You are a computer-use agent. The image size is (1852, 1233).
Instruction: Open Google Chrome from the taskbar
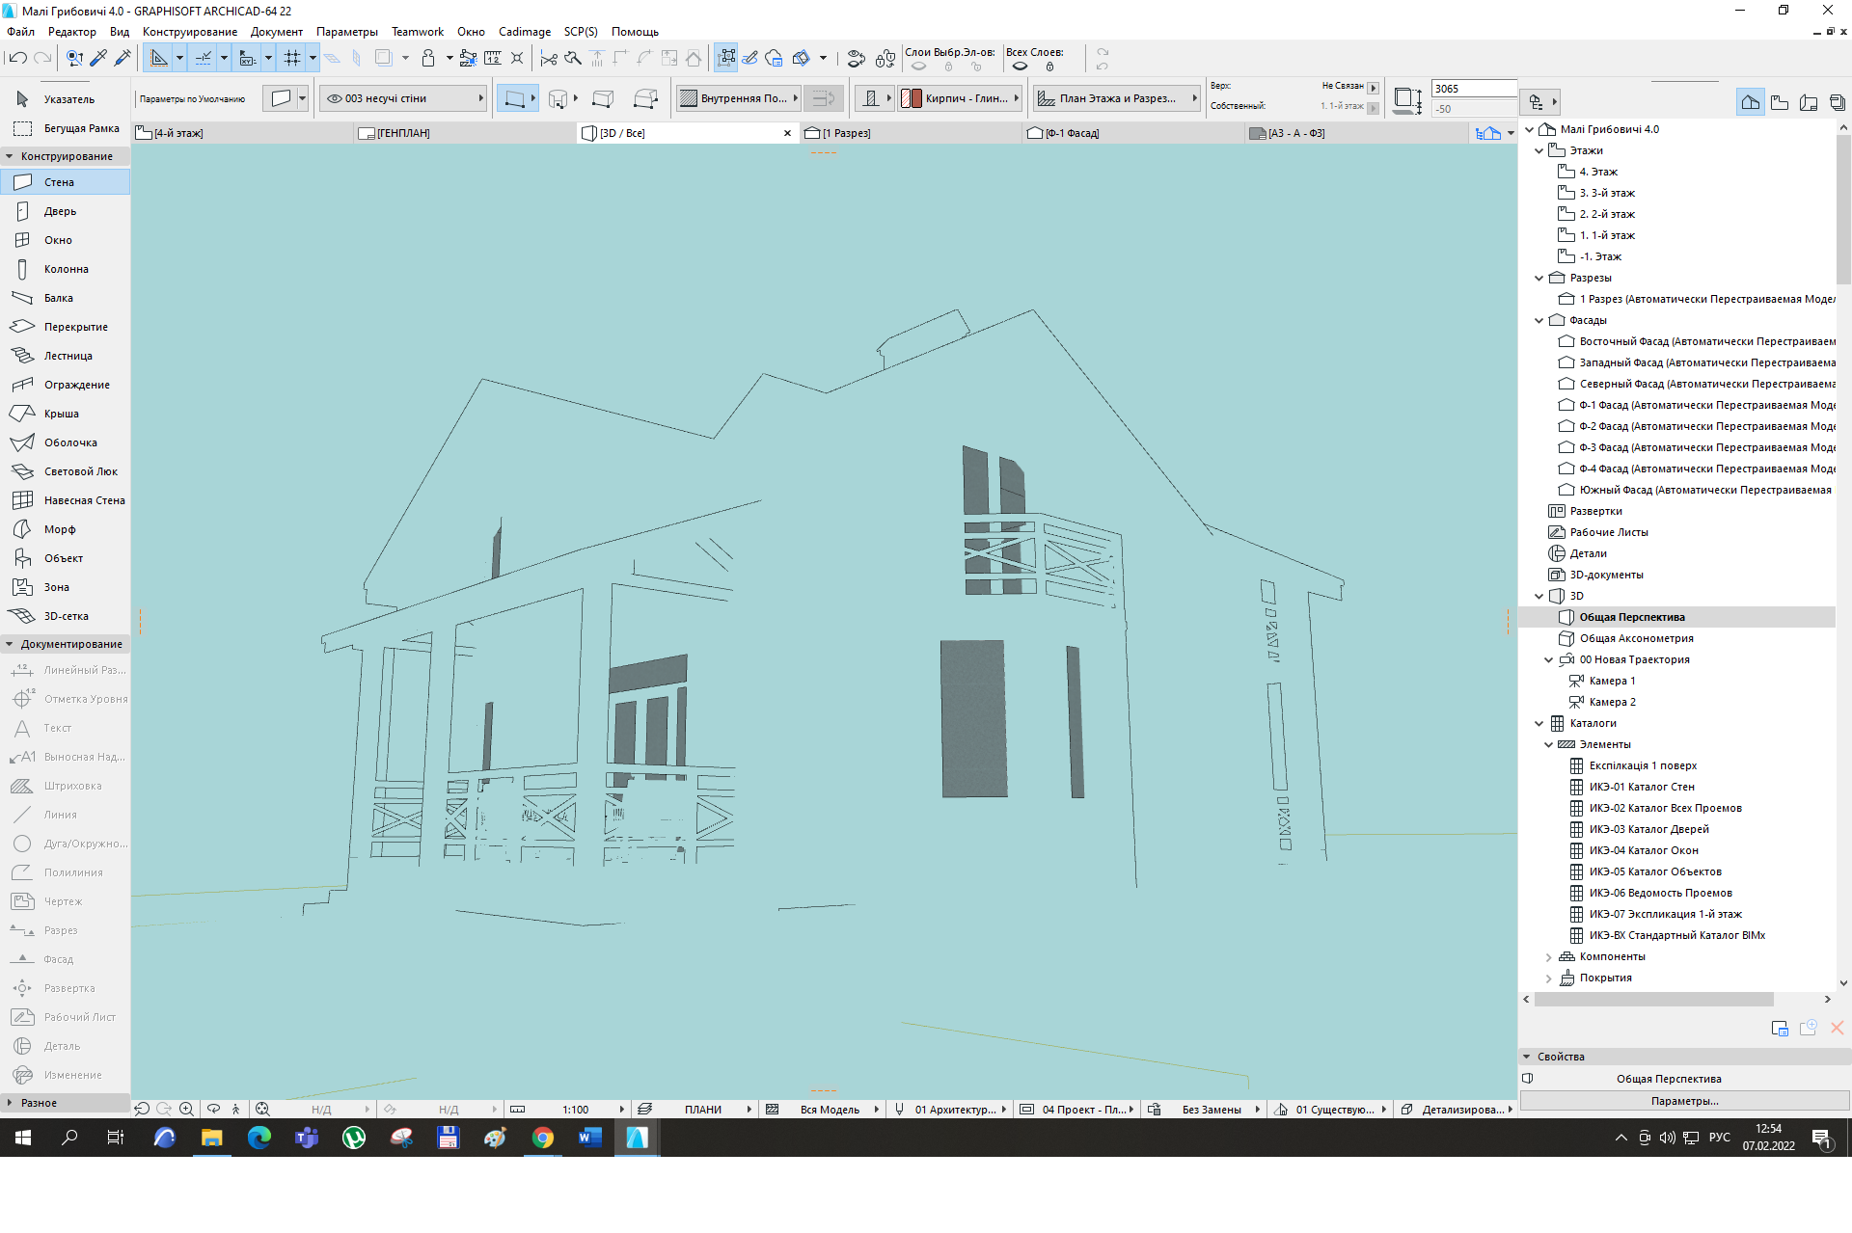click(543, 1139)
